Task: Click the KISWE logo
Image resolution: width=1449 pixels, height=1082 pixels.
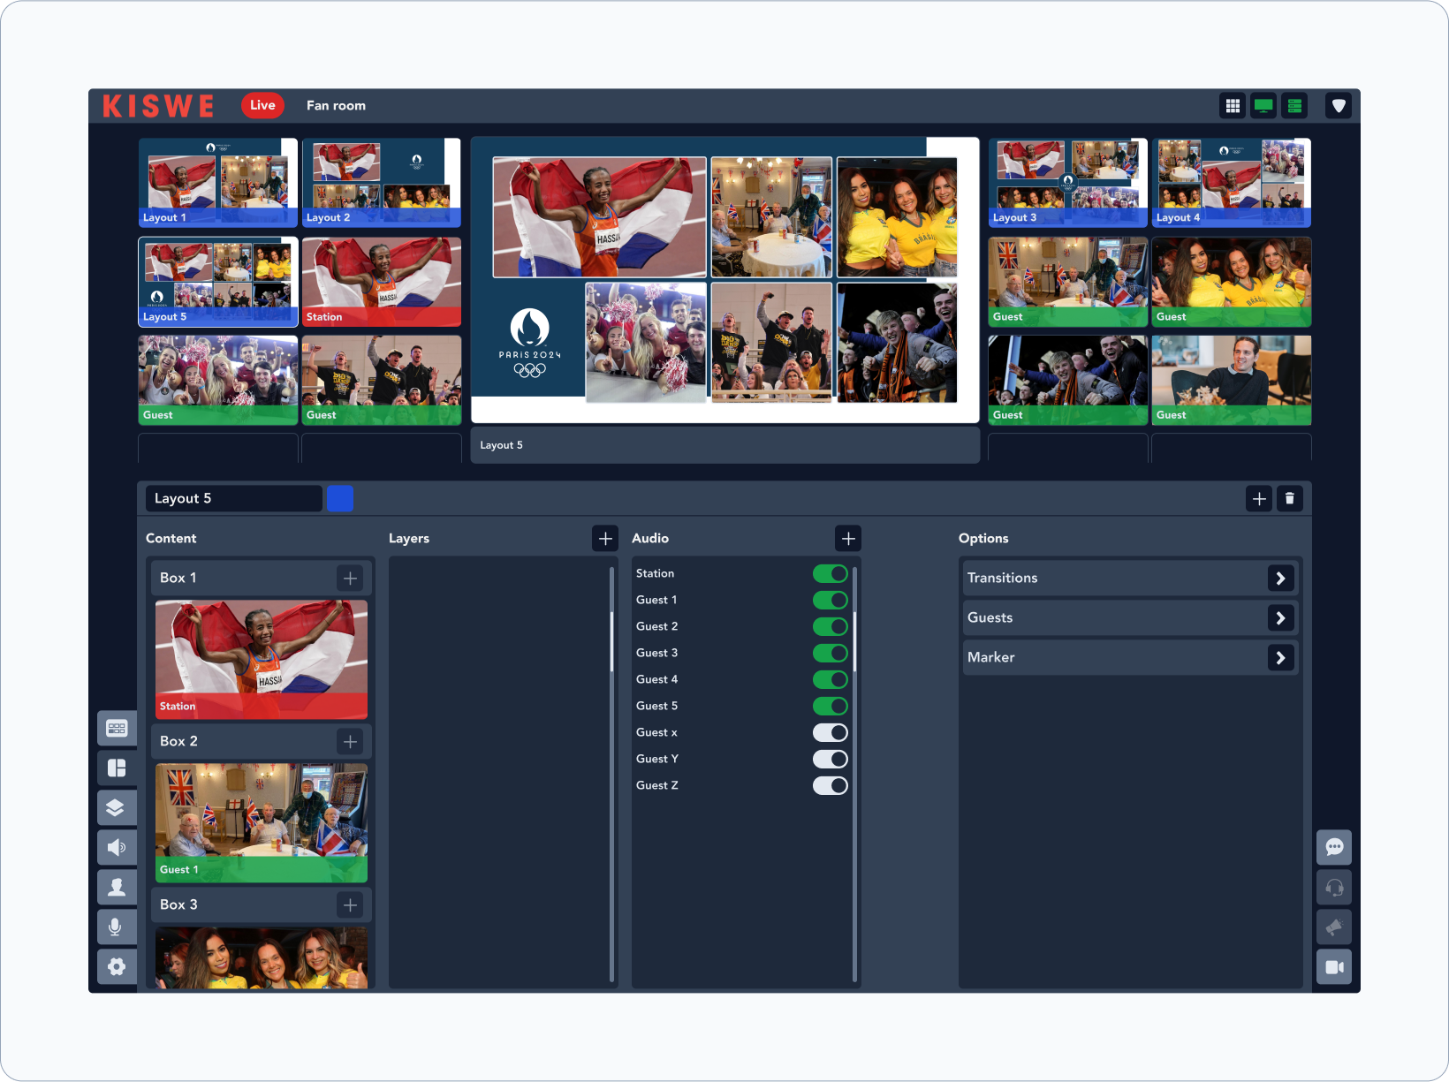Action: point(158,106)
